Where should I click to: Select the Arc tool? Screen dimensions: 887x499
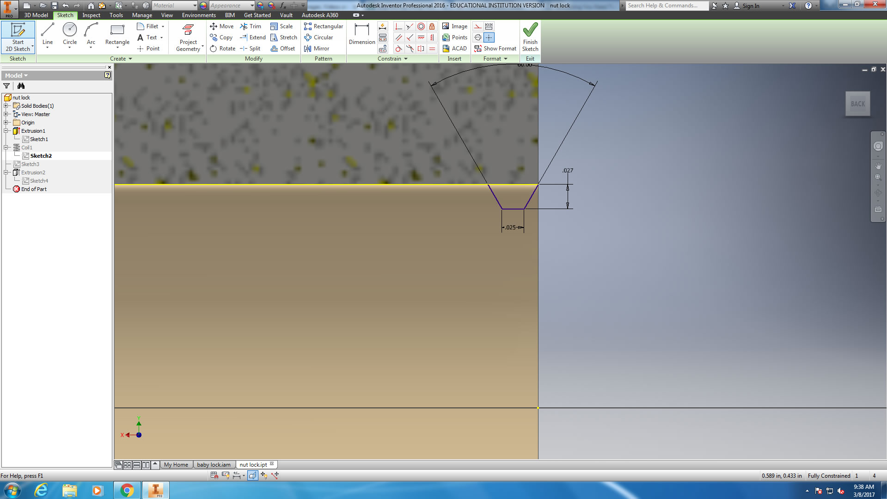91,35
